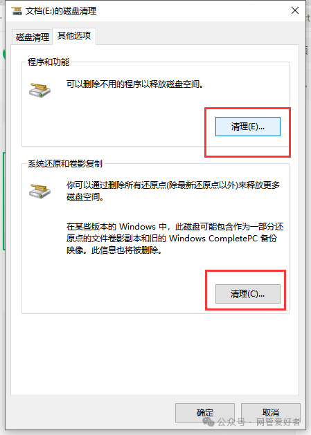Click the 系统还原和卷影复制 group label
Viewport: 311px width, 435px height.
[65, 164]
